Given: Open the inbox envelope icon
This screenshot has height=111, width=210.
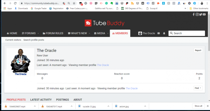Looking at the screenshot, I should point(159,33).
